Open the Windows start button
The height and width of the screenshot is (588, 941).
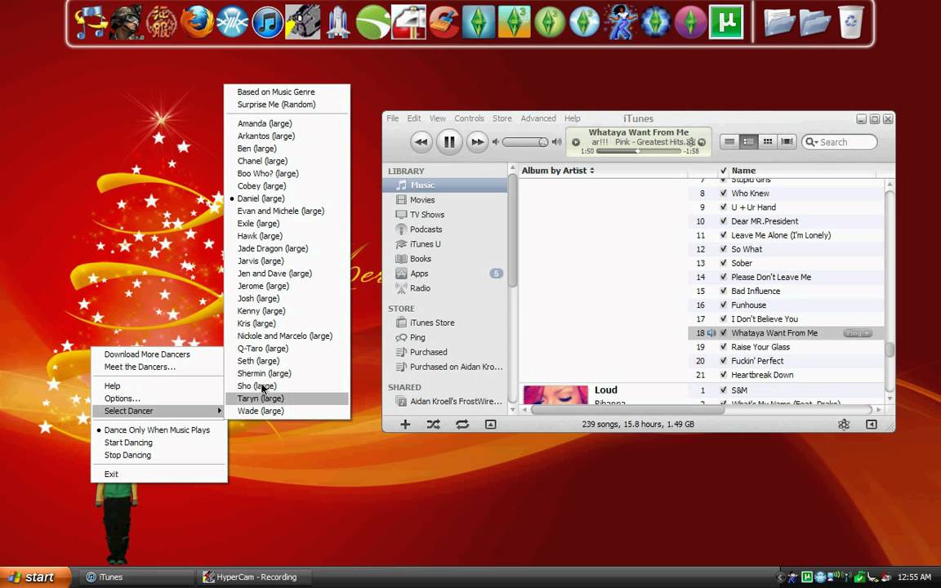(34, 577)
